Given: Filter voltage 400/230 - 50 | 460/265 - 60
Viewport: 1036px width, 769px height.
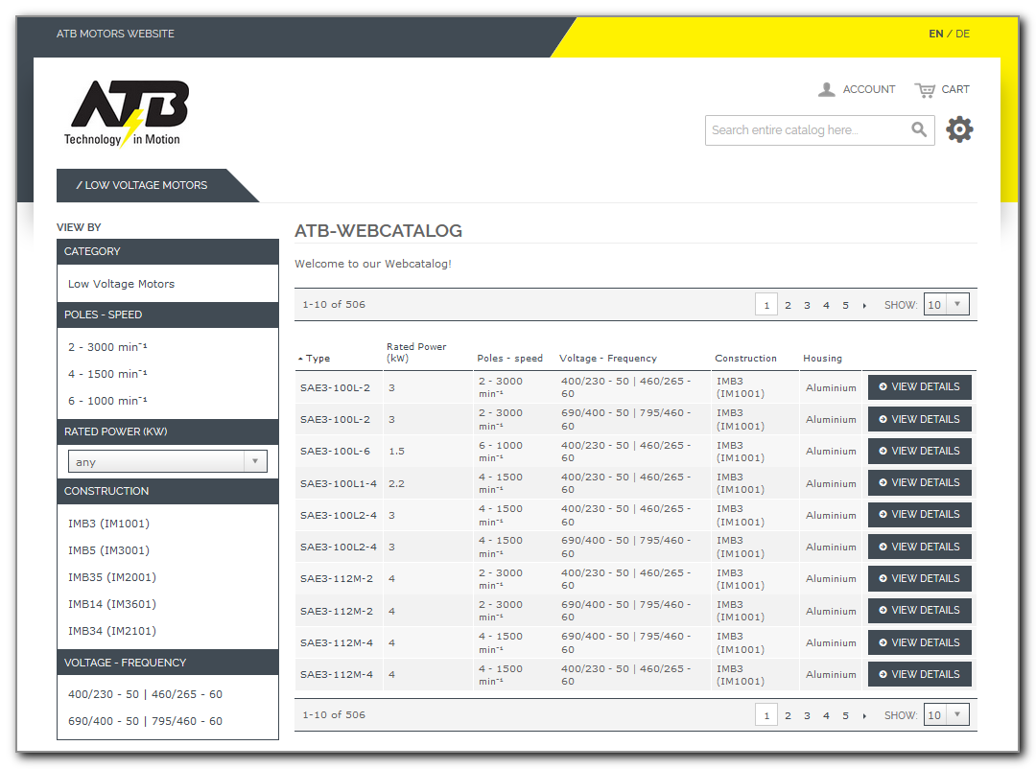Looking at the screenshot, I should coord(145,694).
